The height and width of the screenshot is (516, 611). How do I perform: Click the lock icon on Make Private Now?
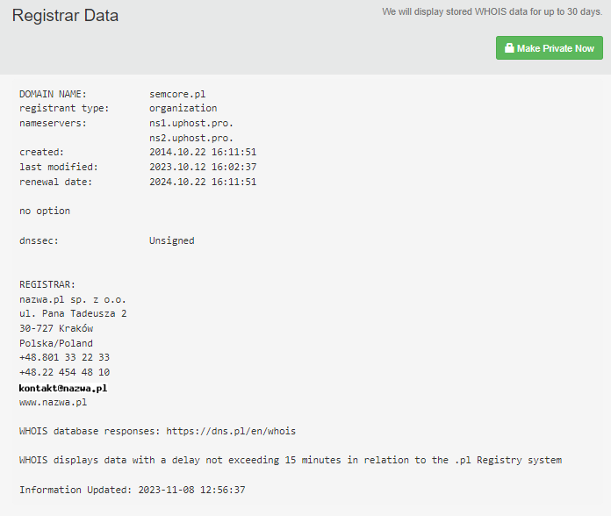(x=509, y=48)
